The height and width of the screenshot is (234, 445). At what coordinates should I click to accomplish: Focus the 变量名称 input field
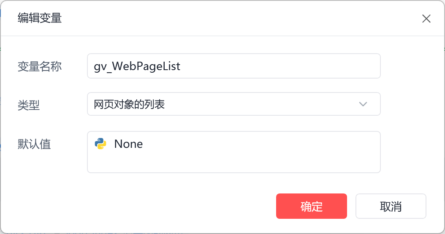coord(233,66)
